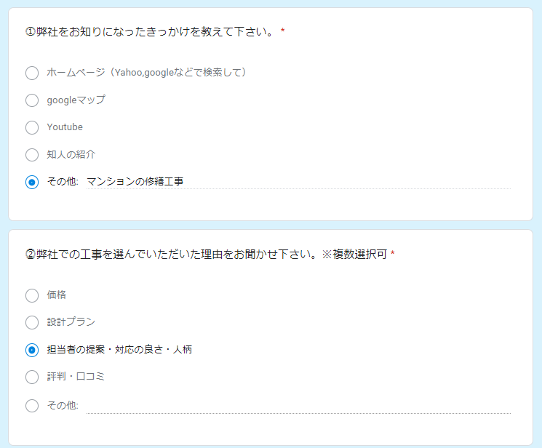Viewport: 542px width, 448px height.
Task: Select 評判・口コミ radio option
Action: [32, 377]
